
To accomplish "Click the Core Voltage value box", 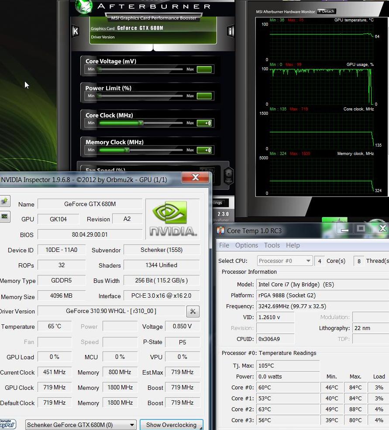I will click(x=204, y=69).
